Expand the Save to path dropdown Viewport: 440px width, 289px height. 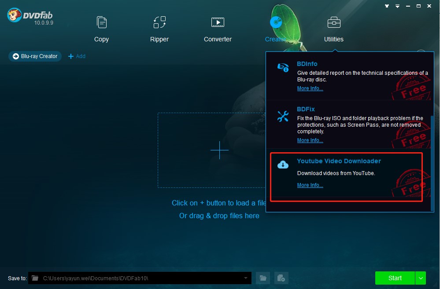[x=245, y=278]
